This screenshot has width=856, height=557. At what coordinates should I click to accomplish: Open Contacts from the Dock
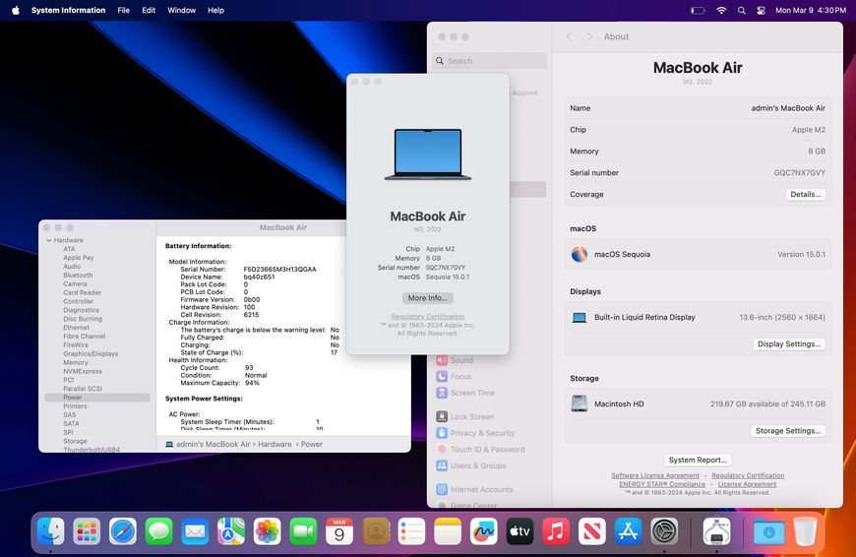pyautogui.click(x=376, y=530)
